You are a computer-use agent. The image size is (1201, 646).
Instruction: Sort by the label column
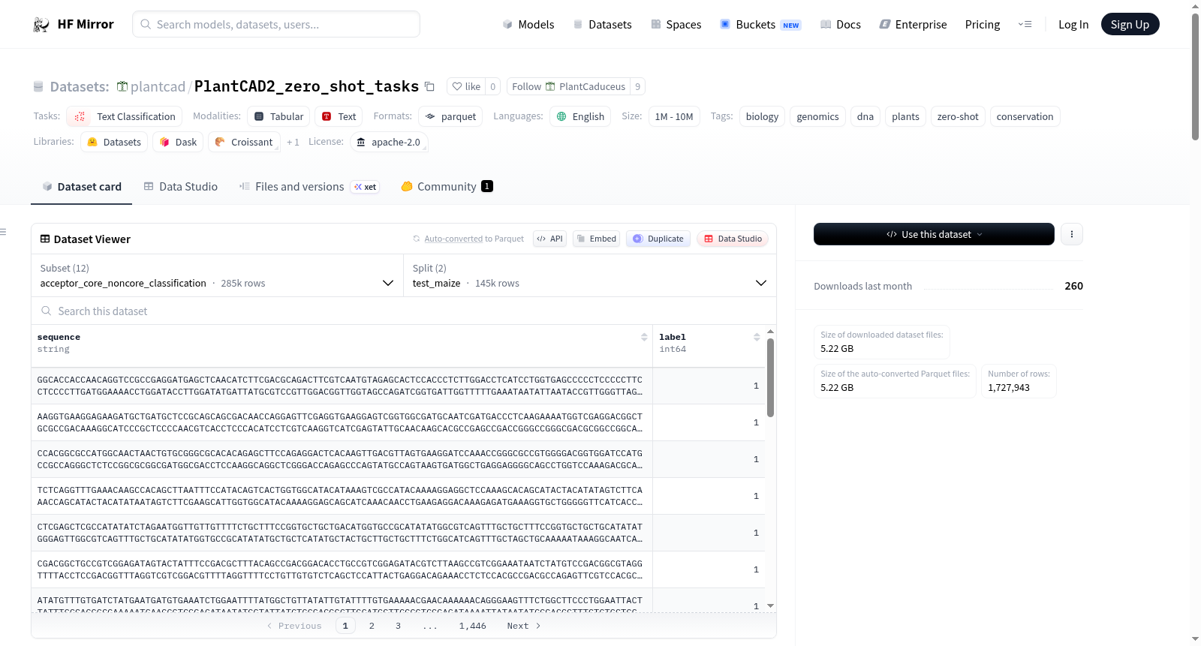(757, 338)
